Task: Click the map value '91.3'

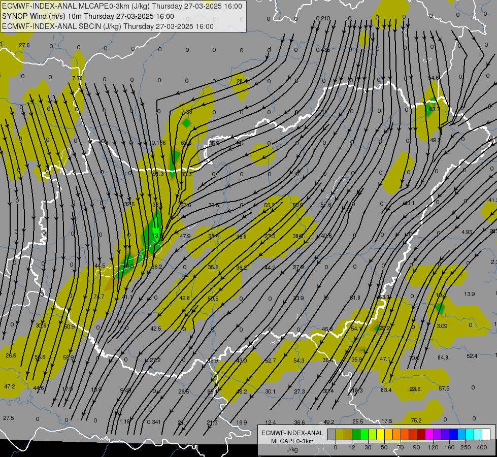Action: tap(158, 174)
